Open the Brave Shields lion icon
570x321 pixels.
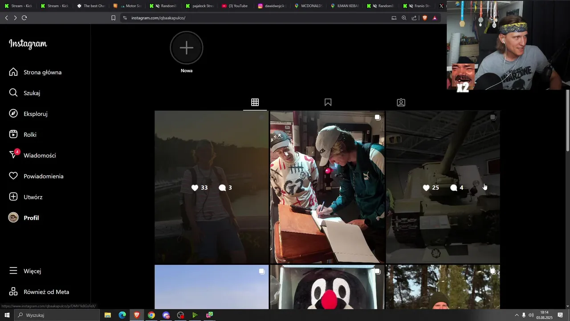pyautogui.click(x=424, y=18)
